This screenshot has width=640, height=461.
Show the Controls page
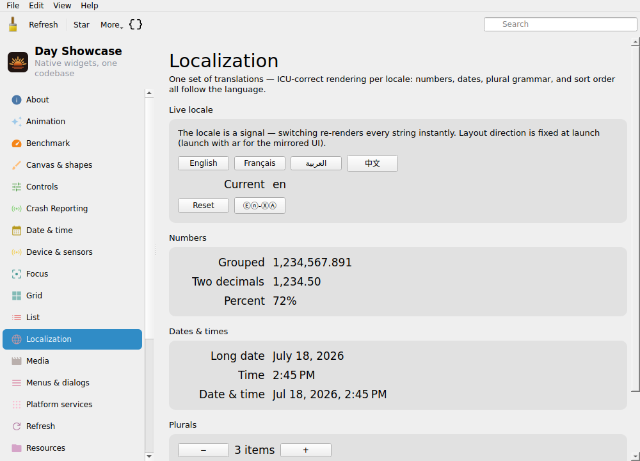(x=72, y=186)
